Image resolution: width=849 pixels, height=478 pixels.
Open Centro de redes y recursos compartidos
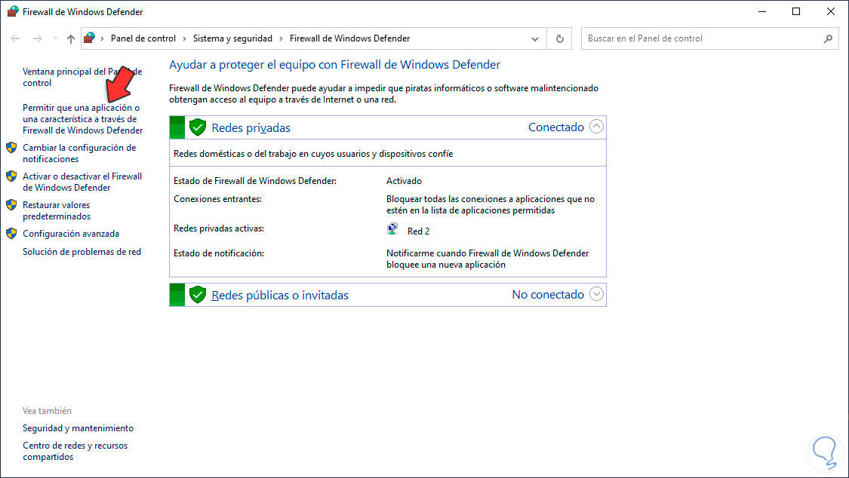point(75,451)
